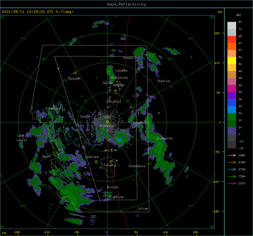253x236 pixels.
Task: Pick the bright yellow swatch in dBZ scale
Action: (232, 60)
